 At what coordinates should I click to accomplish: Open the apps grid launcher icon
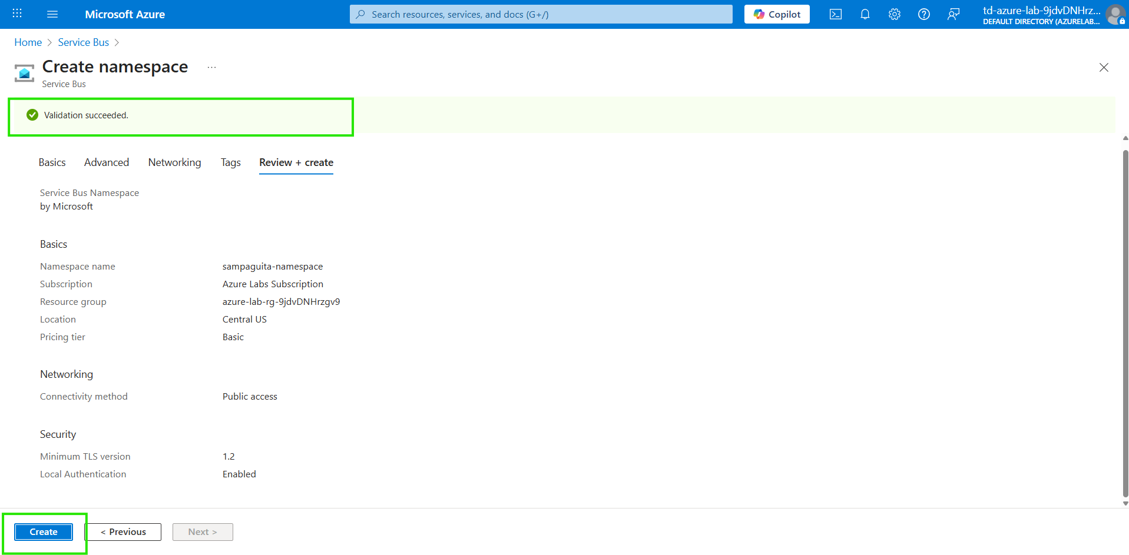tap(17, 14)
